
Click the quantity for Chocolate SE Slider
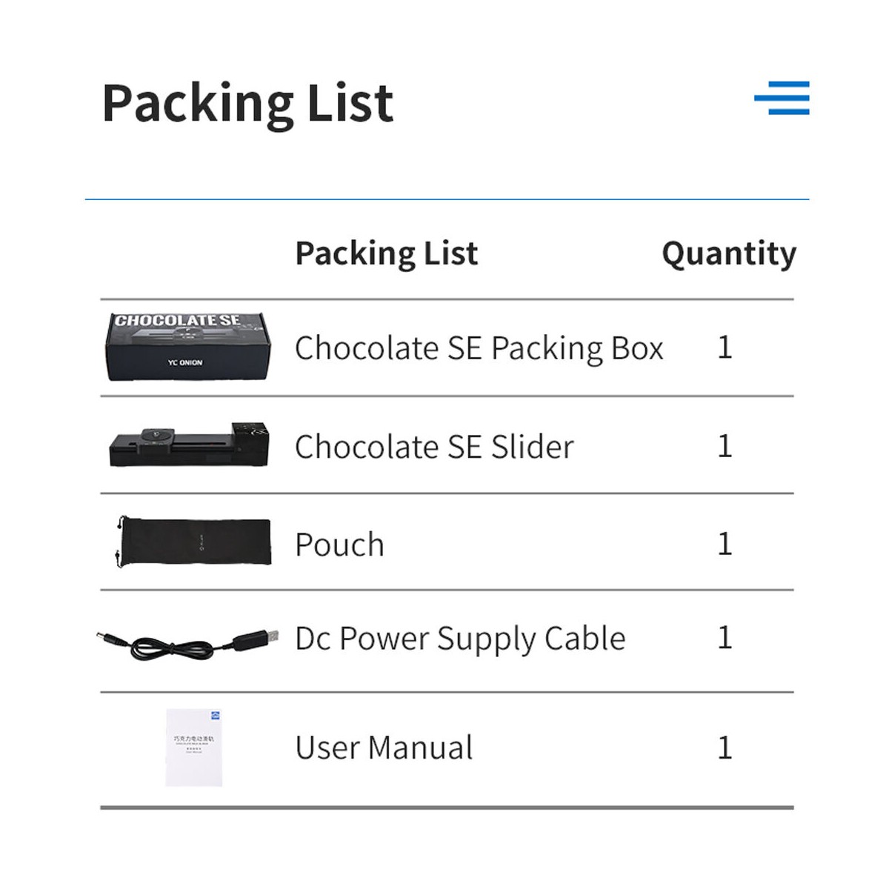pos(725,446)
